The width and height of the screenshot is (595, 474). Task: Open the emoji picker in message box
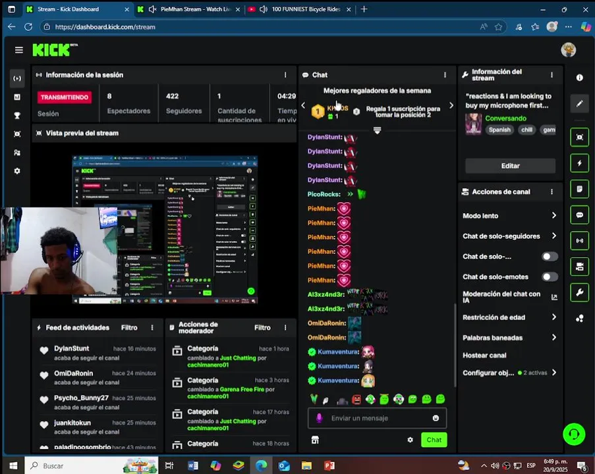[x=436, y=418]
